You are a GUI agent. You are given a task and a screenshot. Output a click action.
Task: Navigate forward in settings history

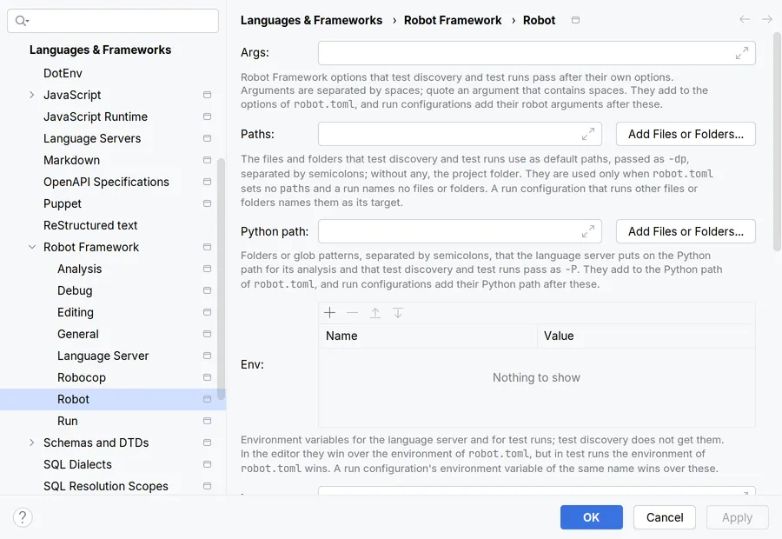(x=767, y=19)
